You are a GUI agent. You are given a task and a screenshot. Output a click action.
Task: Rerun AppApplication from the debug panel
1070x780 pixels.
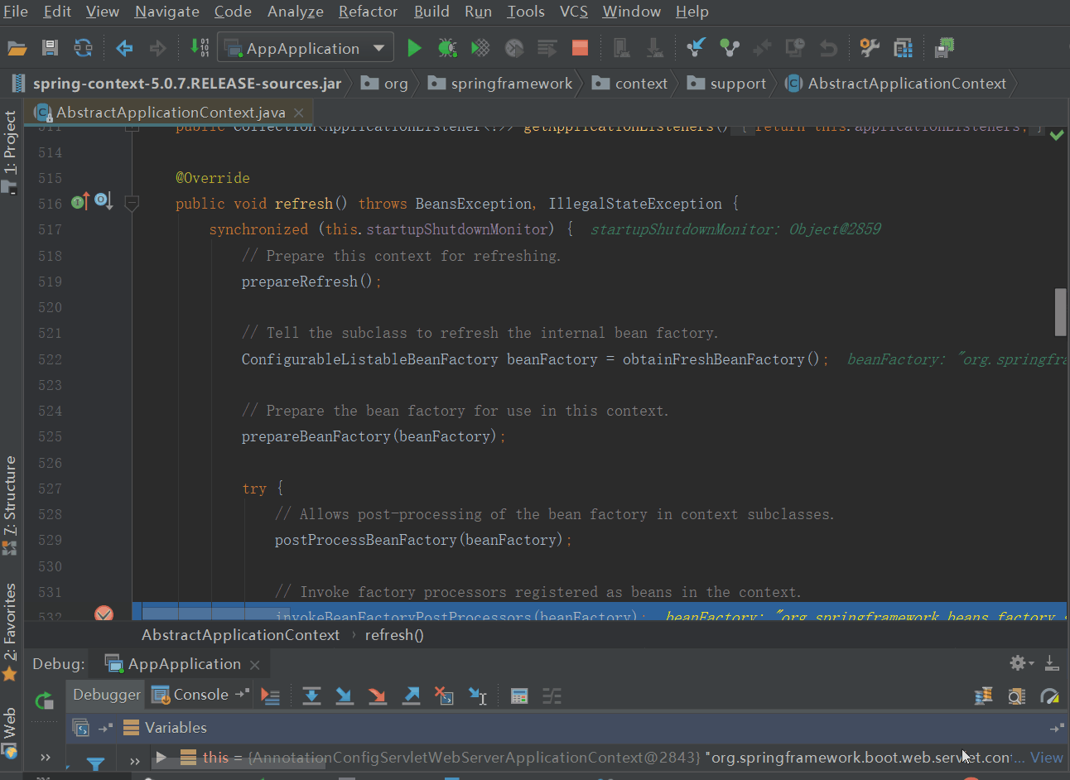(44, 701)
